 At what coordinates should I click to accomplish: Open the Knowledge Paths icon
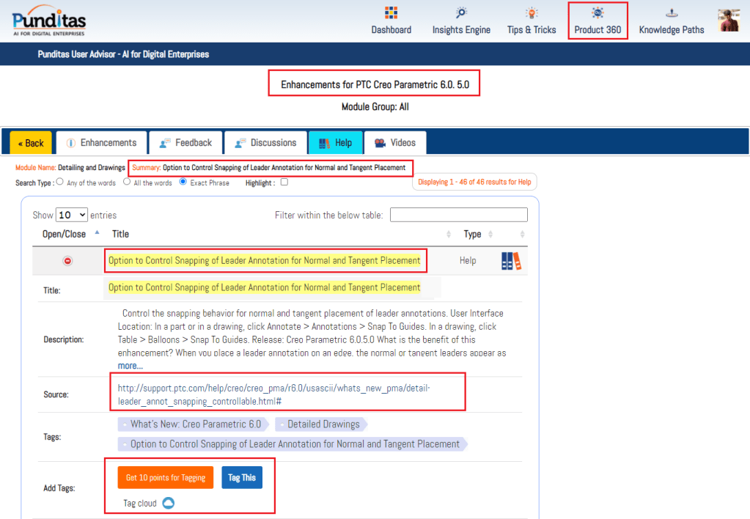tap(671, 13)
